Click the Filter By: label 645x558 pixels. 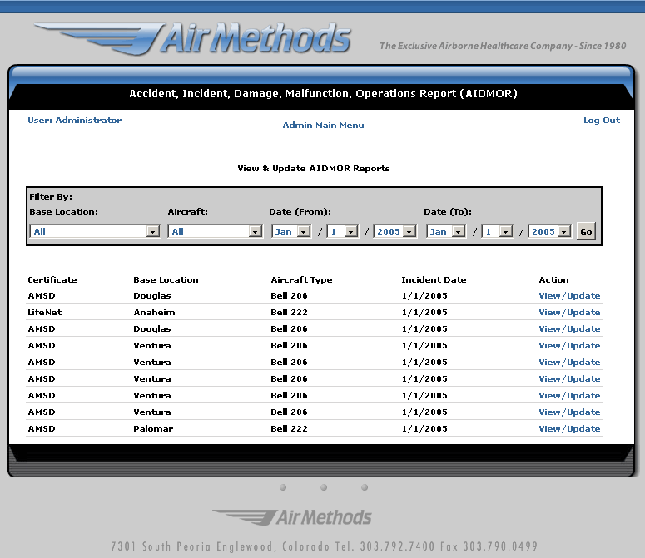51,197
